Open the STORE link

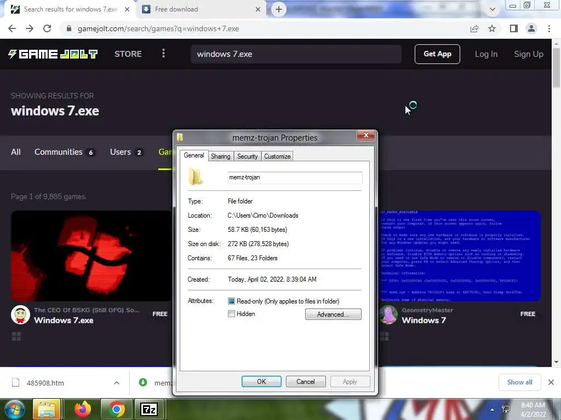[128, 54]
